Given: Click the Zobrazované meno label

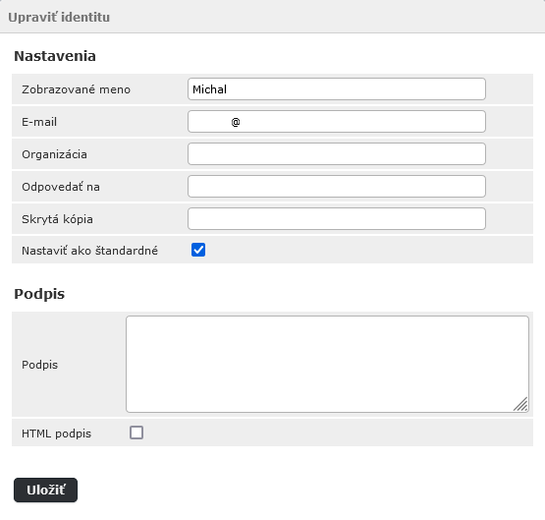Looking at the screenshot, I should tap(77, 89).
